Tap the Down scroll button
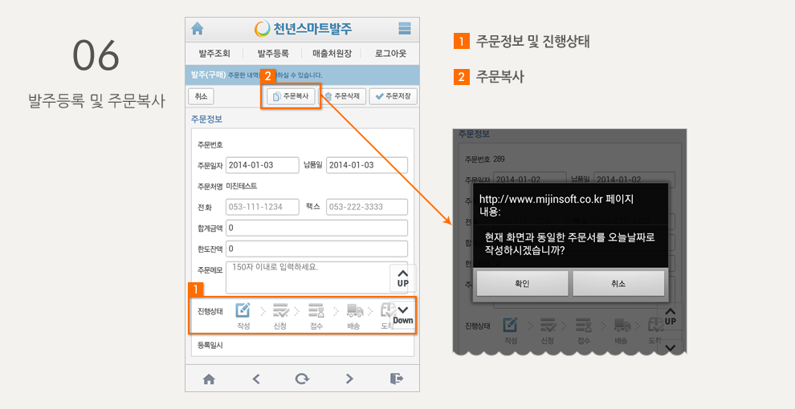Image resolution: width=795 pixels, height=409 pixels. point(403,315)
